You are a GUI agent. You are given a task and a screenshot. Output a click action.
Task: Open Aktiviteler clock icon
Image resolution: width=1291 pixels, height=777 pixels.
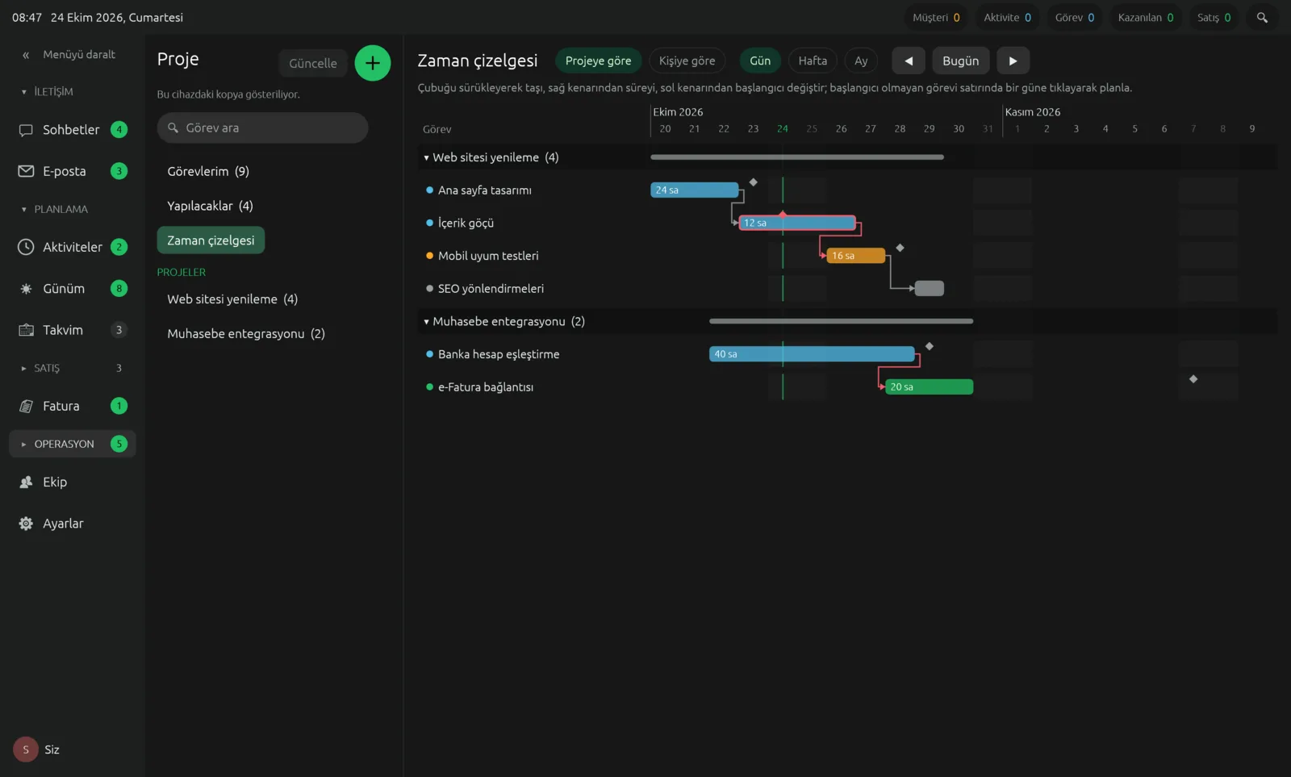pyautogui.click(x=26, y=247)
